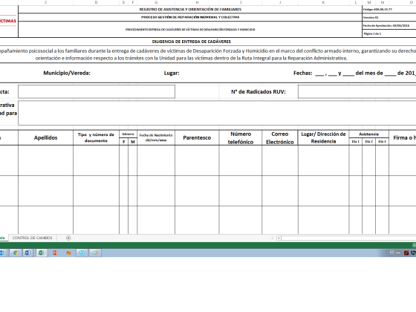
Task: Click 'Fecha de Aprobación' cell
Action: point(389,25)
